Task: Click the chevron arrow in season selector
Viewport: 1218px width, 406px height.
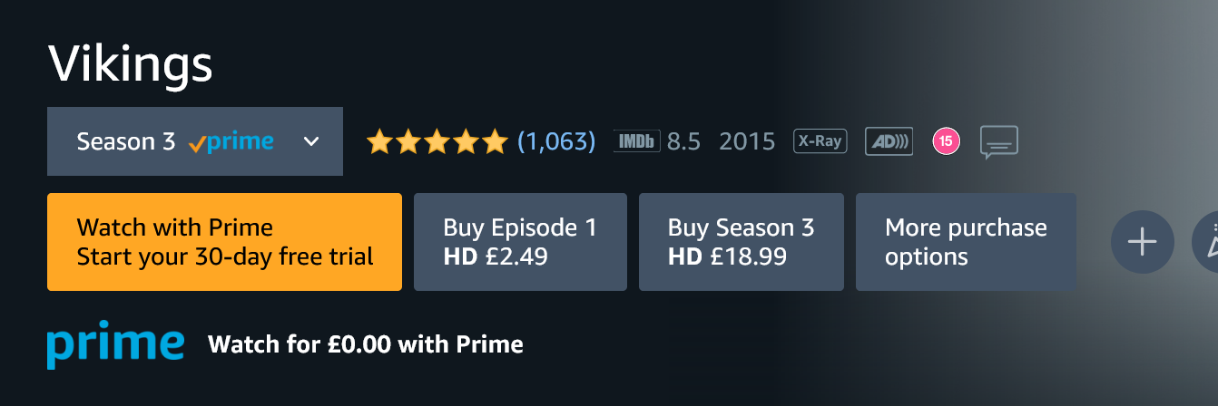Action: 311,141
